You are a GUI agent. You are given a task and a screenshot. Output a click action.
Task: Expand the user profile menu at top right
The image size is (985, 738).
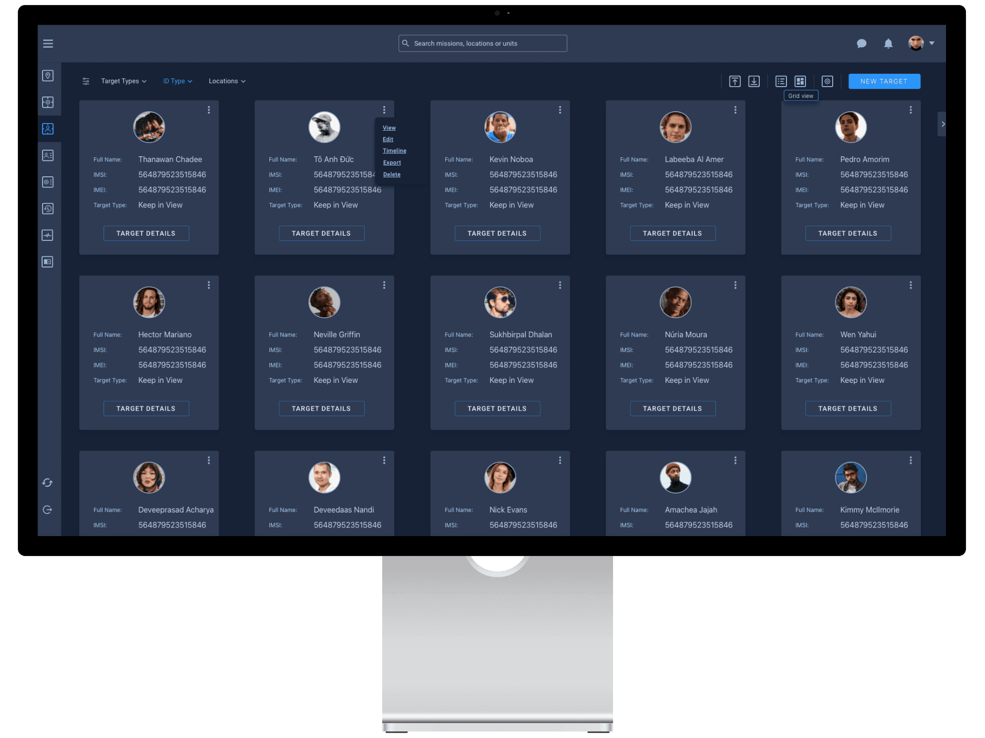(x=921, y=44)
